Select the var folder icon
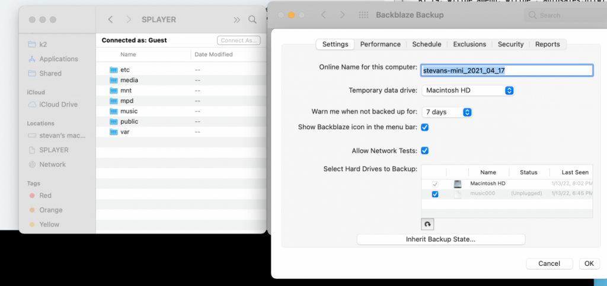607x286 pixels. click(x=113, y=132)
